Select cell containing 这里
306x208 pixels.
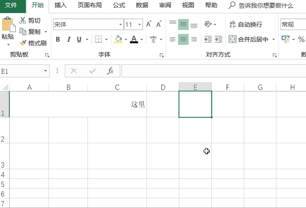(78, 104)
